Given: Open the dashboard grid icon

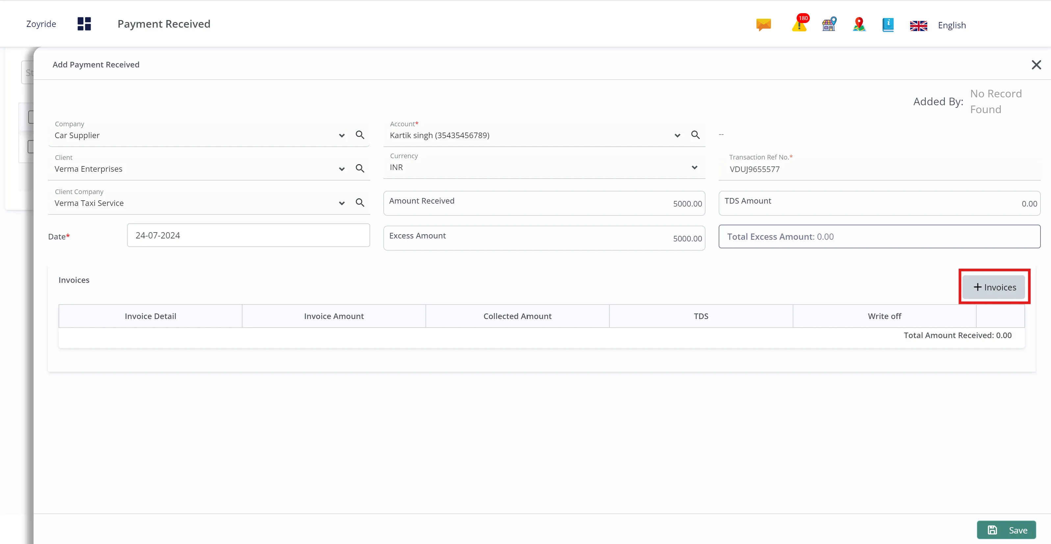Looking at the screenshot, I should (x=84, y=24).
